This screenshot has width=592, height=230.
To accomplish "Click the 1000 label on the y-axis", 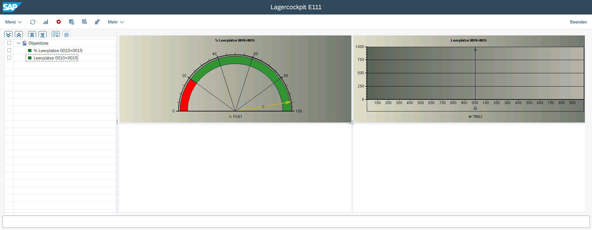I will click(360, 47).
